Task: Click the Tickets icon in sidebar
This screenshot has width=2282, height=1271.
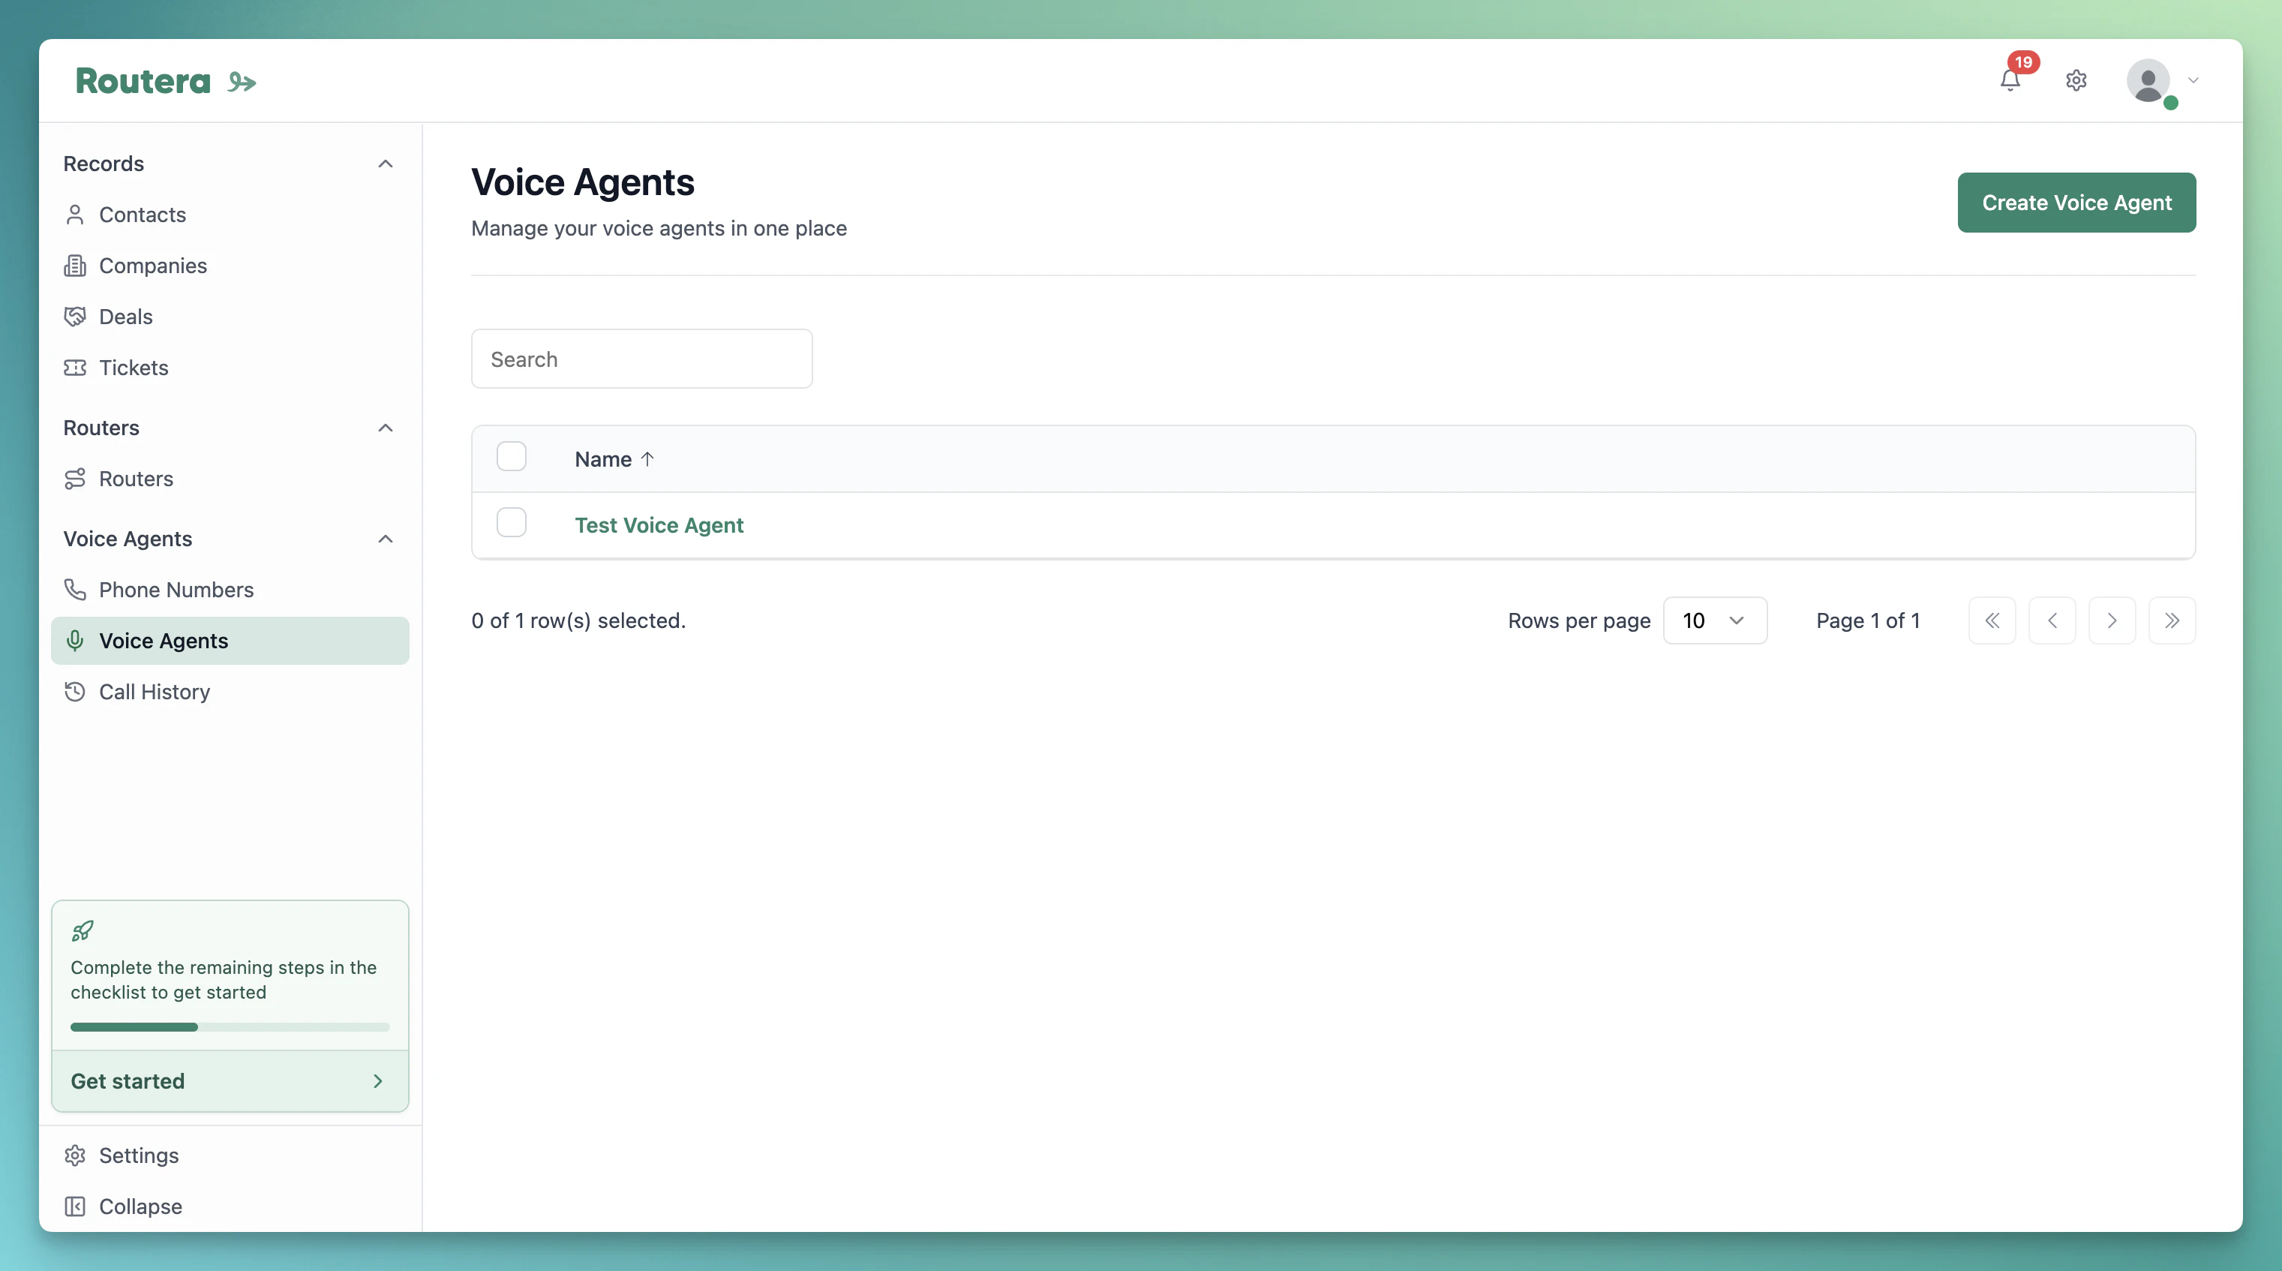Action: [x=75, y=368]
